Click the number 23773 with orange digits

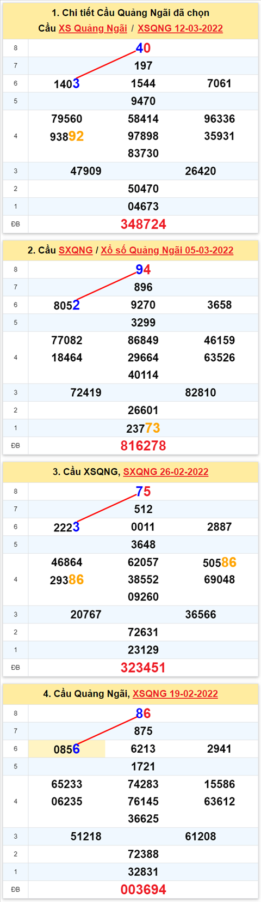[143, 428]
